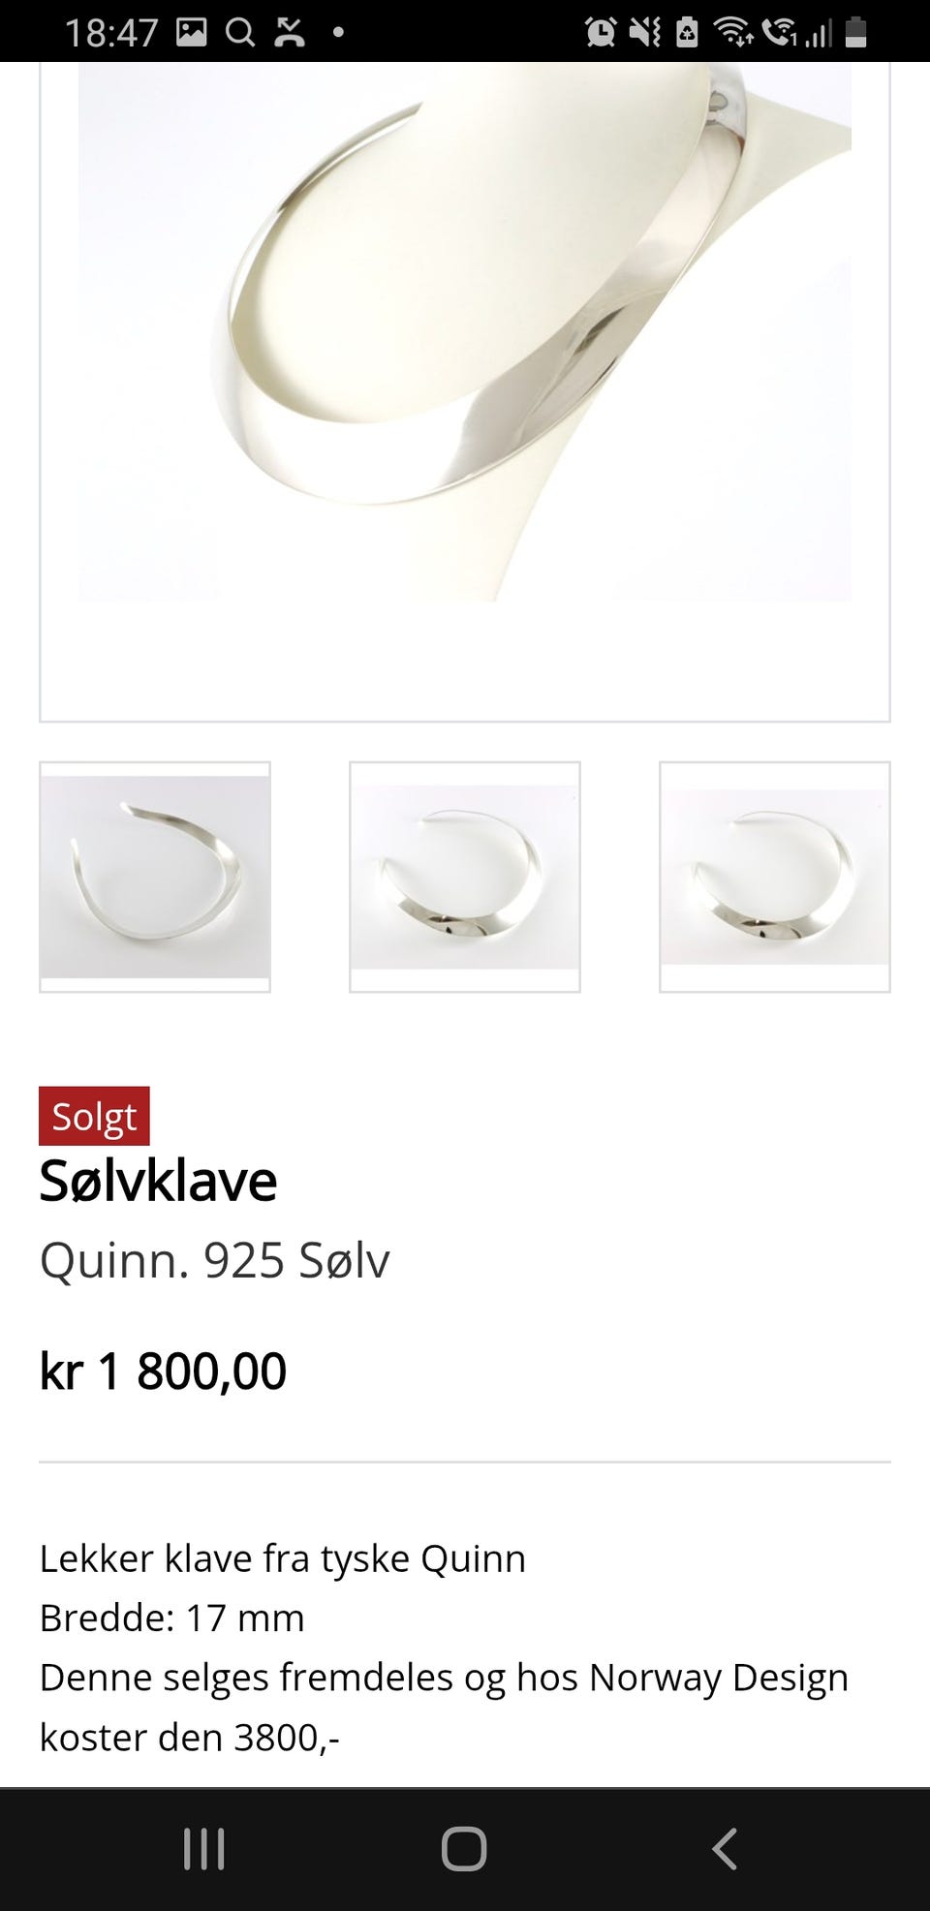Tap the Android back navigation arrow
This screenshot has height=1911, width=930.
tap(725, 1848)
